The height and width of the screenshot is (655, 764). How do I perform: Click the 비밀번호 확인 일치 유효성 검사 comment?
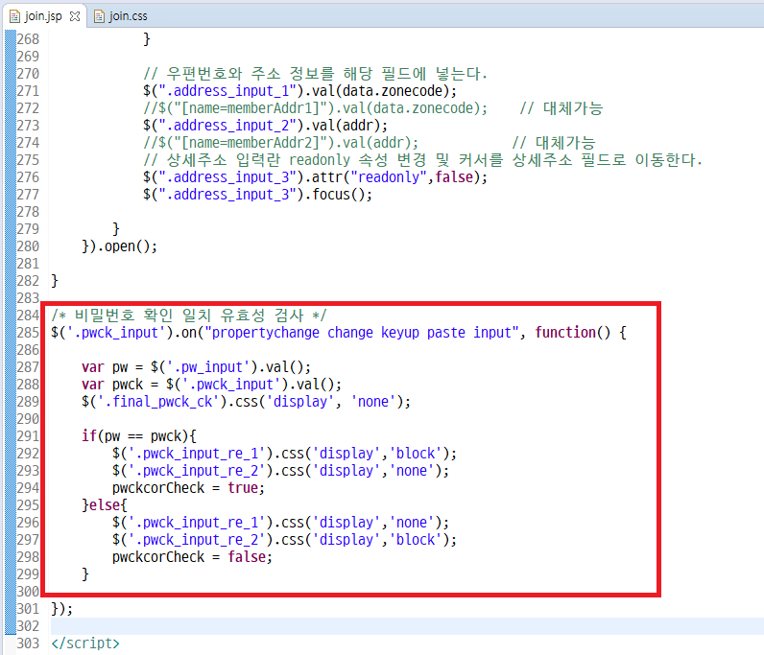tap(189, 316)
